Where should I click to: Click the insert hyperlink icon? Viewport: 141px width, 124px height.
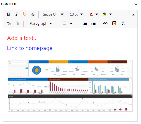(105, 24)
